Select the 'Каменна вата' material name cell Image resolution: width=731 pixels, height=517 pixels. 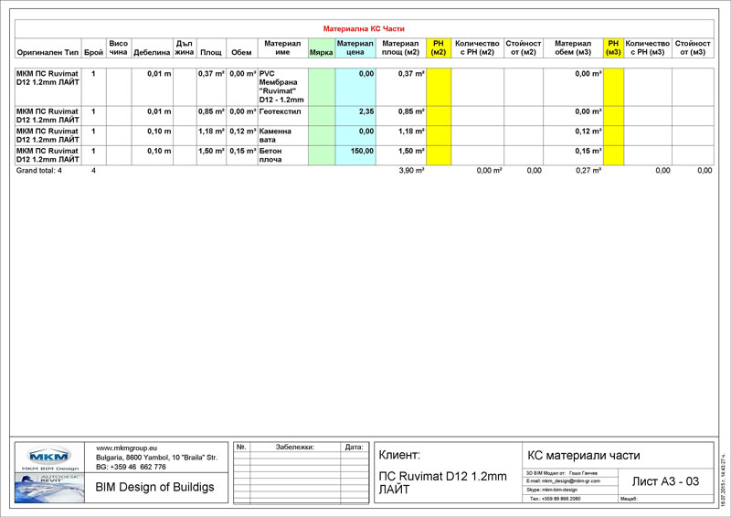pyautogui.click(x=282, y=135)
